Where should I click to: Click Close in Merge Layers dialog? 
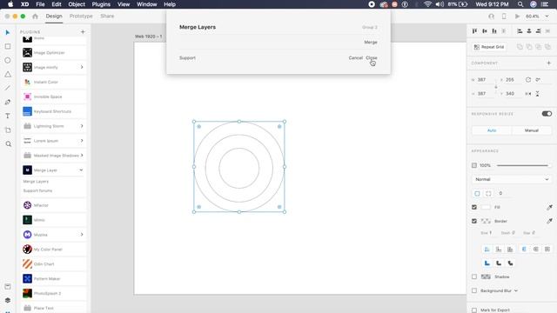tap(372, 58)
